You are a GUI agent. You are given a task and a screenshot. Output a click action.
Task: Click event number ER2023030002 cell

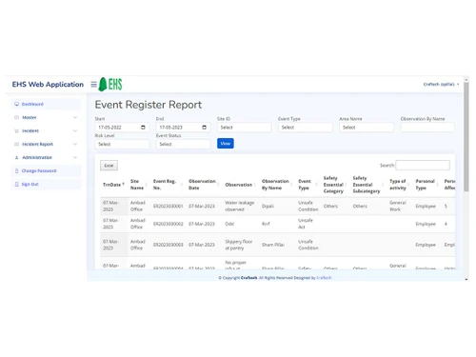(169, 224)
